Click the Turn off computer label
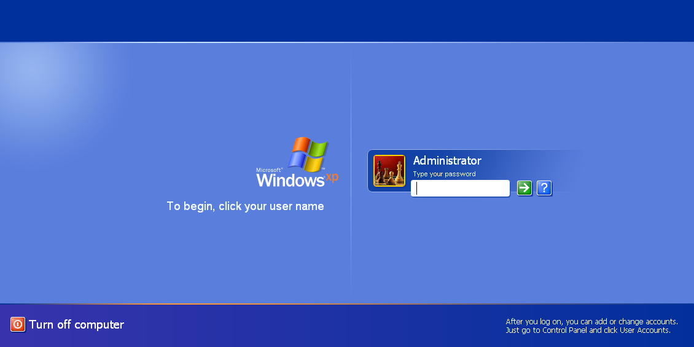The image size is (694, 347). coord(77,324)
